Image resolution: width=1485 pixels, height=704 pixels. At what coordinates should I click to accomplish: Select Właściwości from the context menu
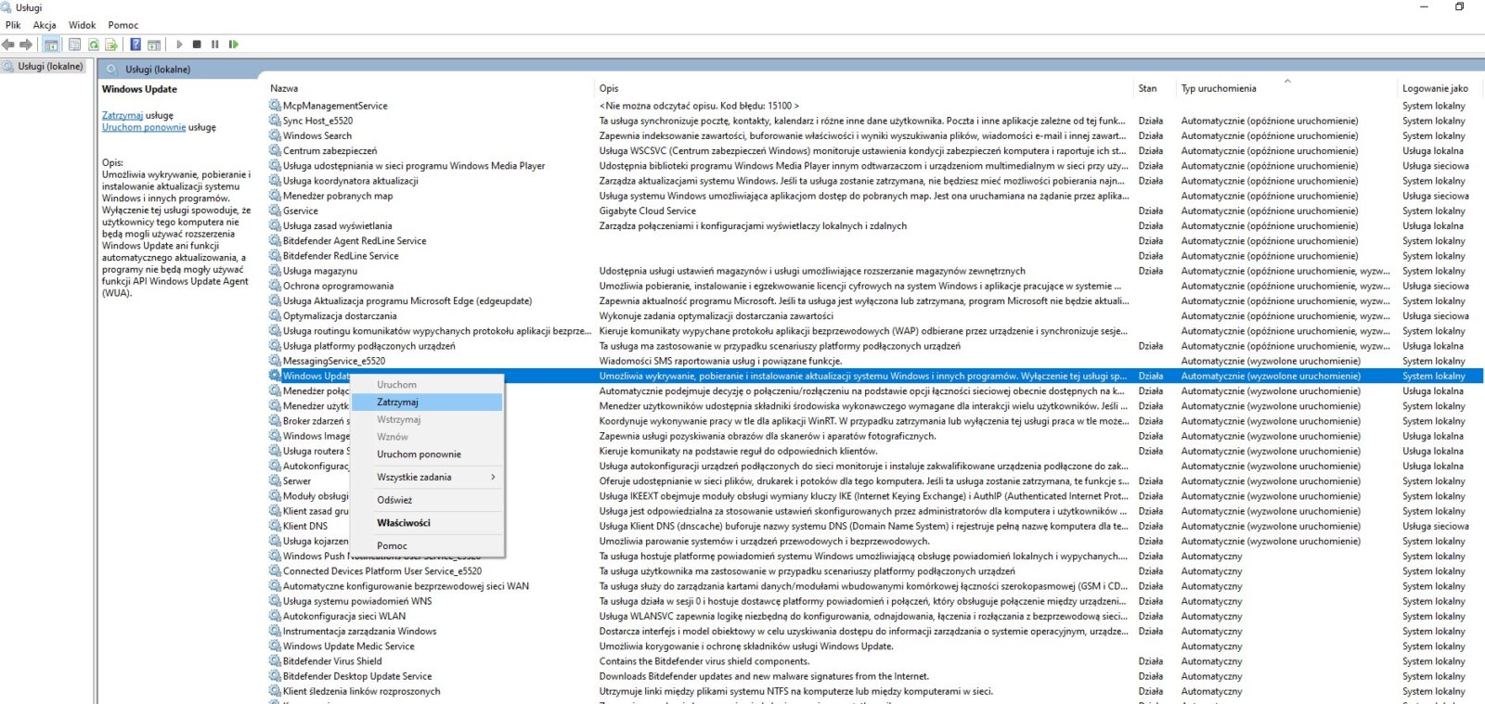point(403,523)
